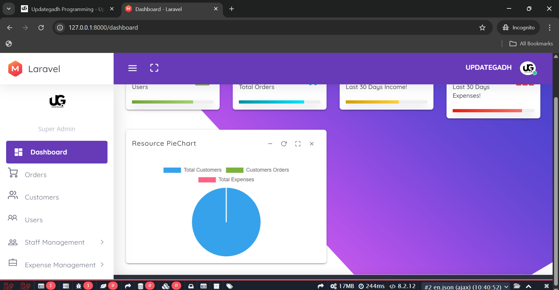Click the teal Total Orders progress bar
Viewport: 559px width, 290px height.
click(x=271, y=102)
